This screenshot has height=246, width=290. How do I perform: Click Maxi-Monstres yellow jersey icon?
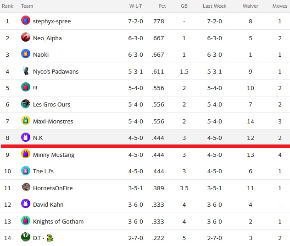(x=26, y=120)
